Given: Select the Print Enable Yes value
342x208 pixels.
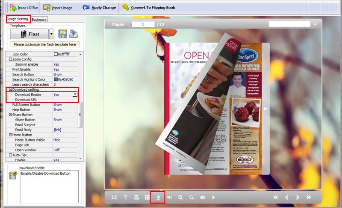Looking at the screenshot, I should coord(56,69).
